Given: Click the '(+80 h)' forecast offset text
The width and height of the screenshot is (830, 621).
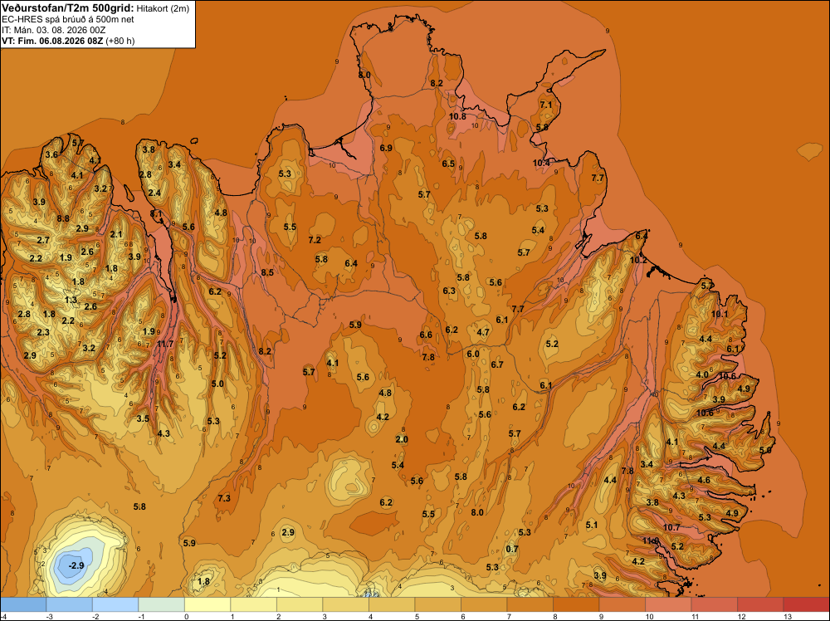Looking at the screenshot, I should pos(120,41).
